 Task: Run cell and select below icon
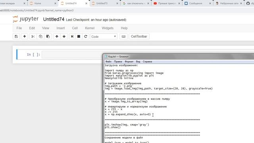point(72,37)
